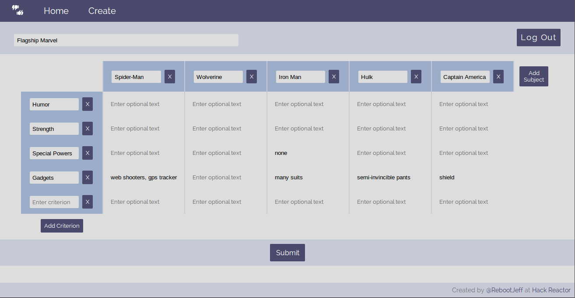
Task: Remove the Captain America subject with X
Action: pos(498,76)
